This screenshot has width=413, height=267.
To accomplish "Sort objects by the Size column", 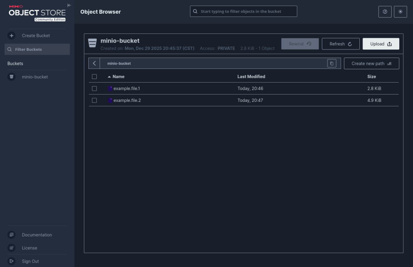I will tap(371, 77).
